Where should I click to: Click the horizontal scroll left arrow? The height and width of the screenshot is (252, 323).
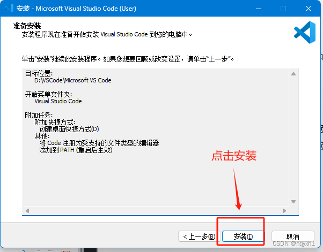[x=27, y=211]
